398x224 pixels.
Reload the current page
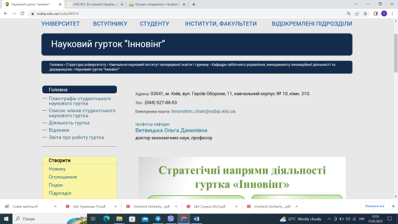(x=22, y=14)
